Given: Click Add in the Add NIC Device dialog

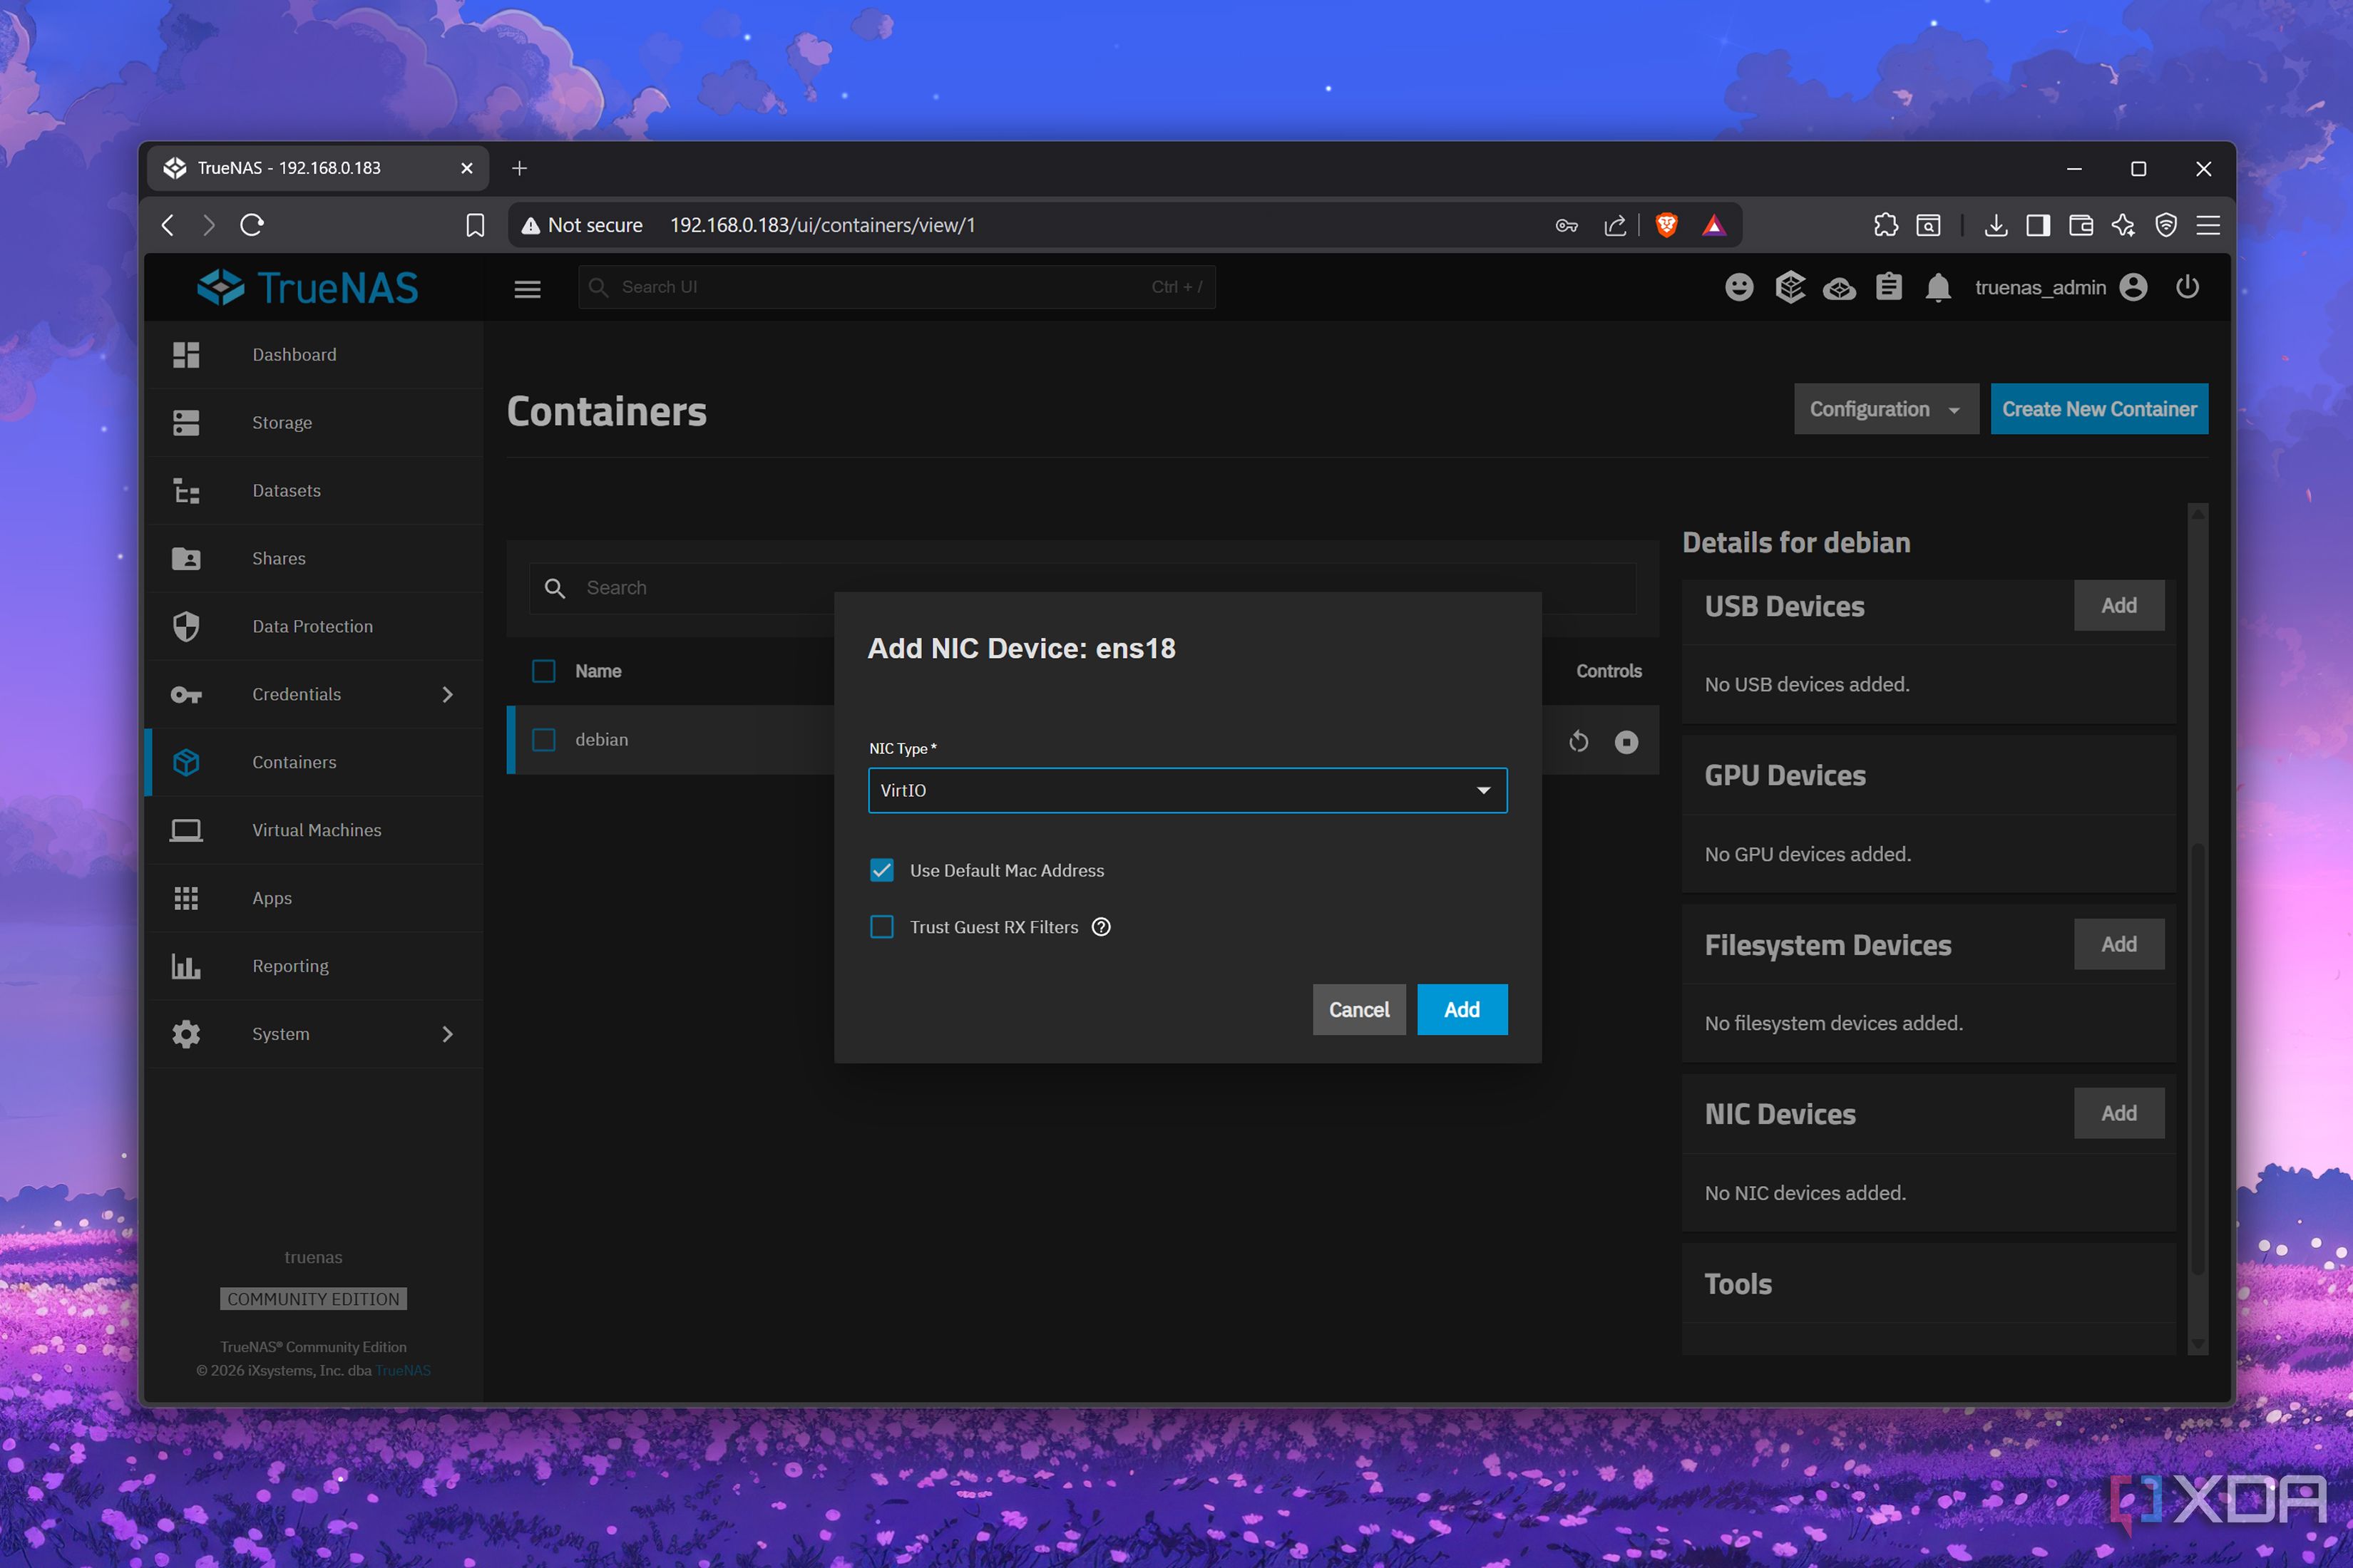Looking at the screenshot, I should point(1462,1010).
